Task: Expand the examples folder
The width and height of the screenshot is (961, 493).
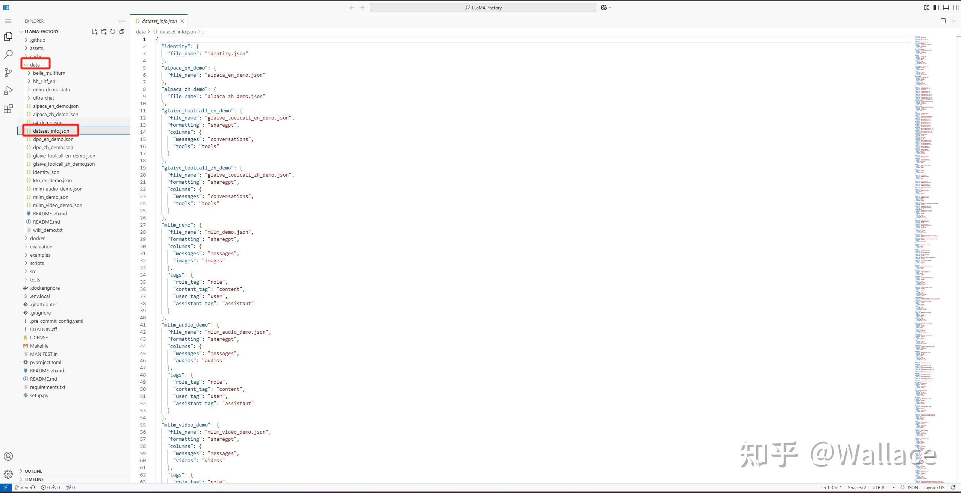Action: (40, 255)
